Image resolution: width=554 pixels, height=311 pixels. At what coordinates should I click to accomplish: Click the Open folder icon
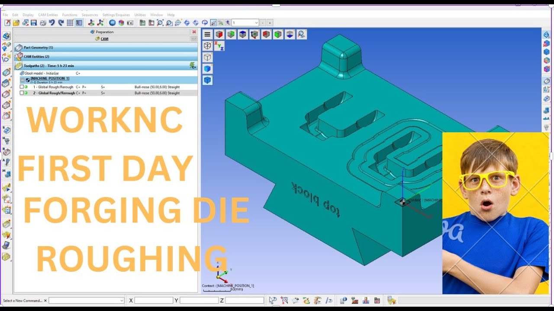16,23
